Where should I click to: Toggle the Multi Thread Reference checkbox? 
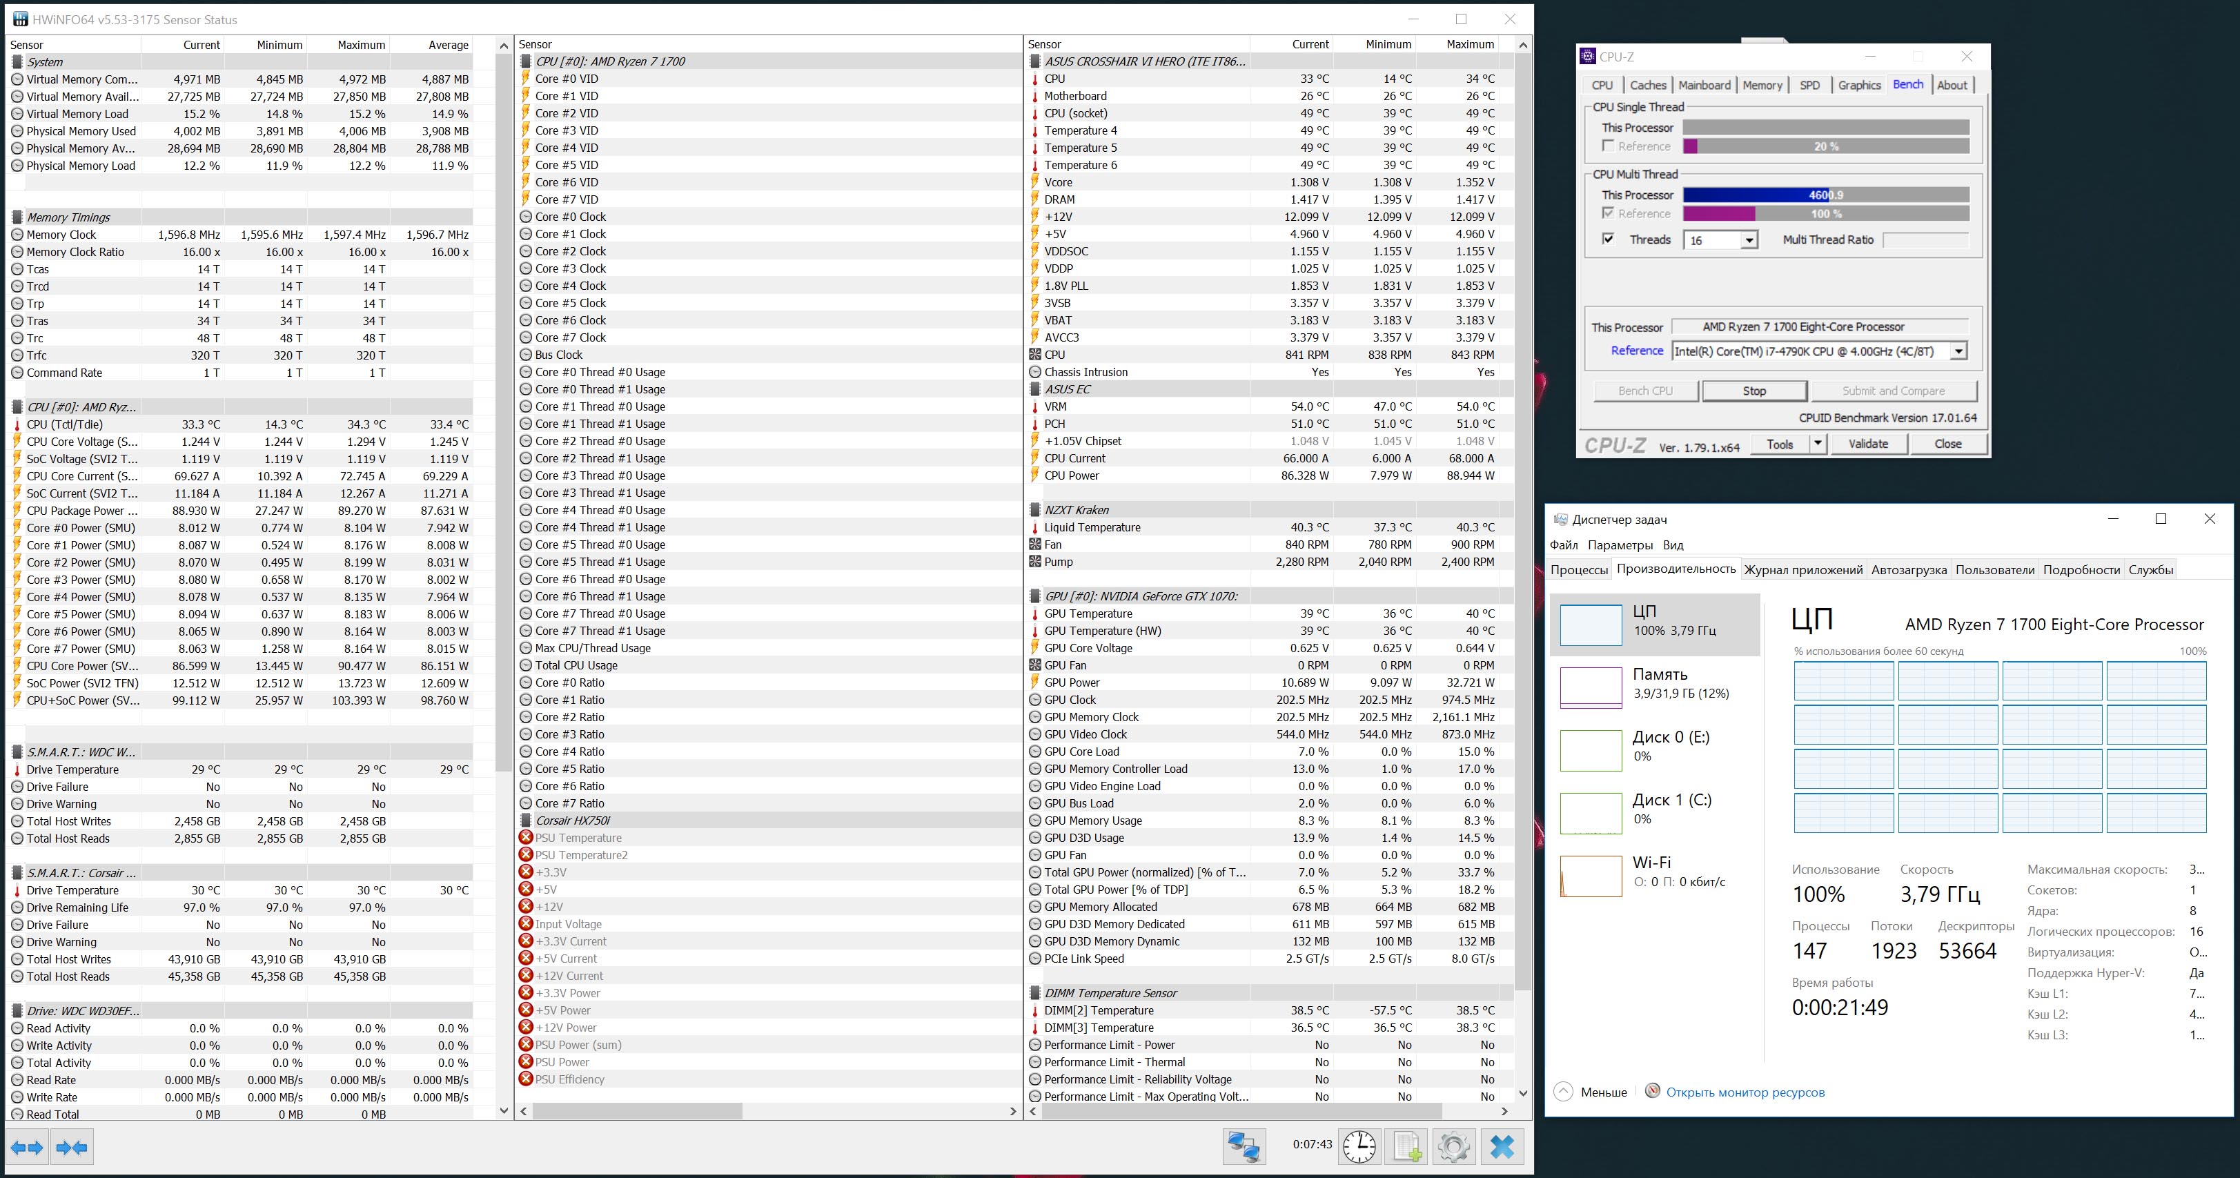pyautogui.click(x=1608, y=213)
